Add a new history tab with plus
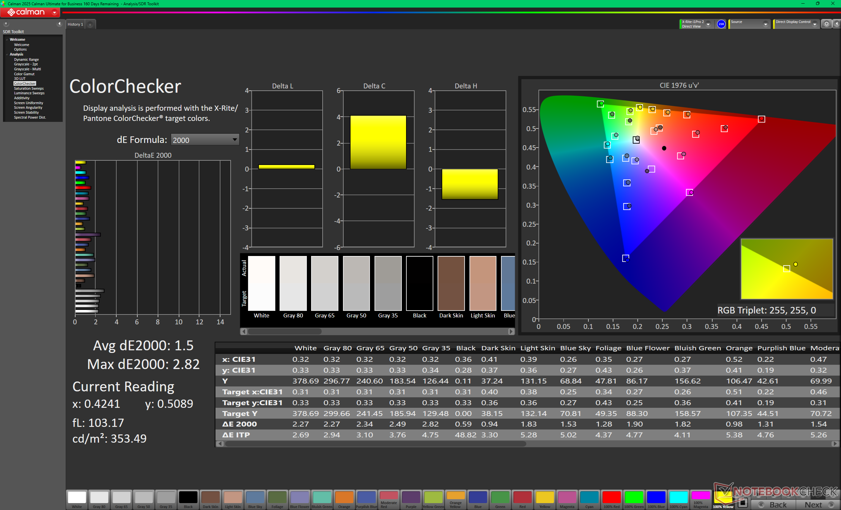841x510 pixels. [x=90, y=25]
